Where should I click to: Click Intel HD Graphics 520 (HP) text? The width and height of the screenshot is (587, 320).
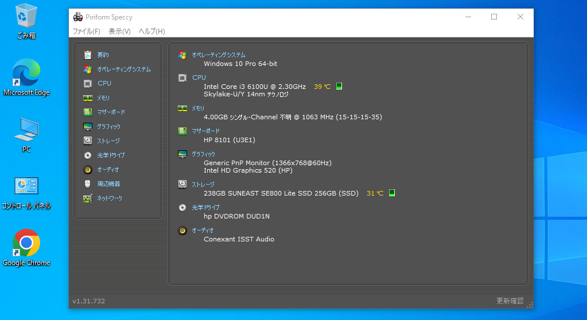coord(248,170)
